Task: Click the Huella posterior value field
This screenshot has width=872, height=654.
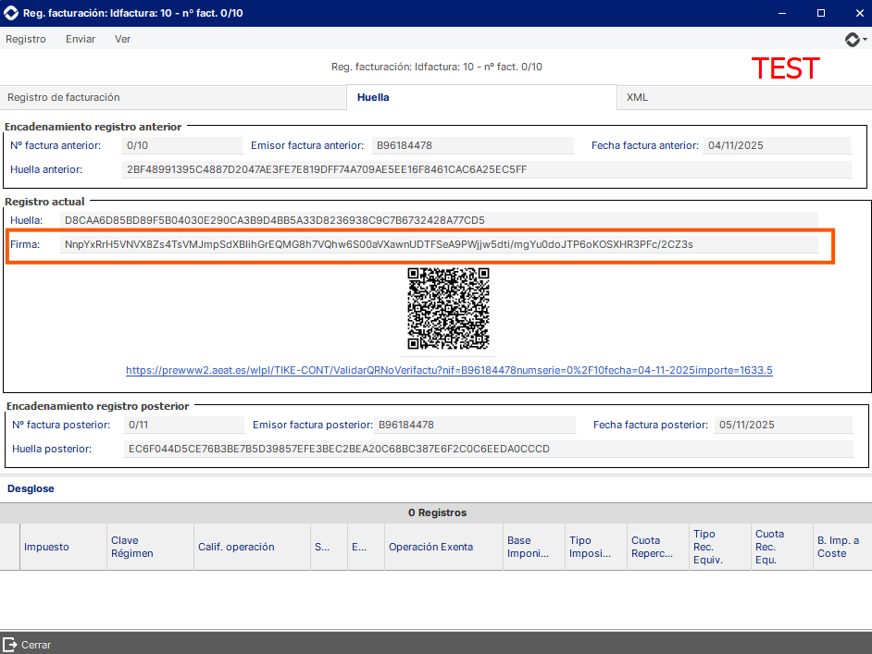Action: [488, 449]
